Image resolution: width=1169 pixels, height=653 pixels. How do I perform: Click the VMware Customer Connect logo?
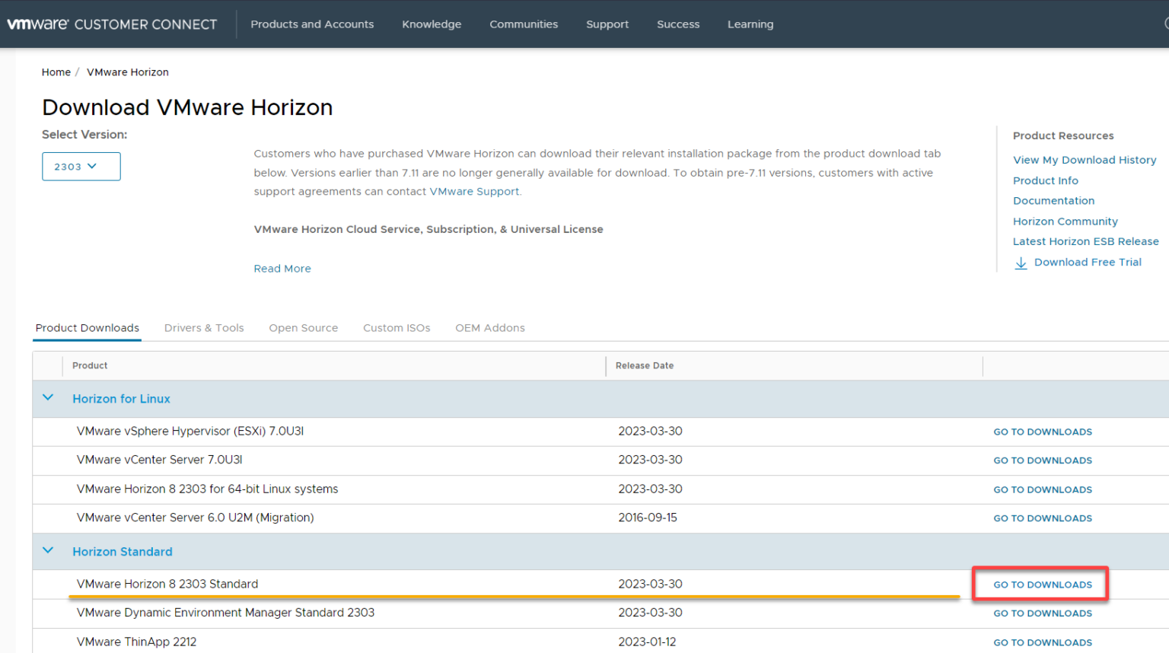point(112,24)
